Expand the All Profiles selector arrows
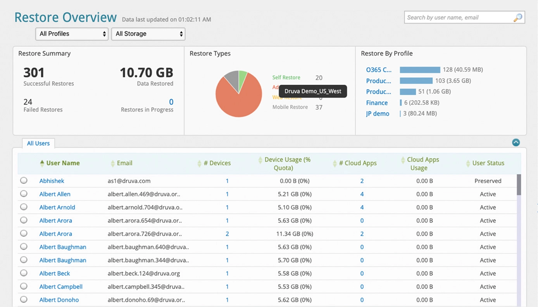Image resolution: width=538 pixels, height=307 pixels. (104, 34)
